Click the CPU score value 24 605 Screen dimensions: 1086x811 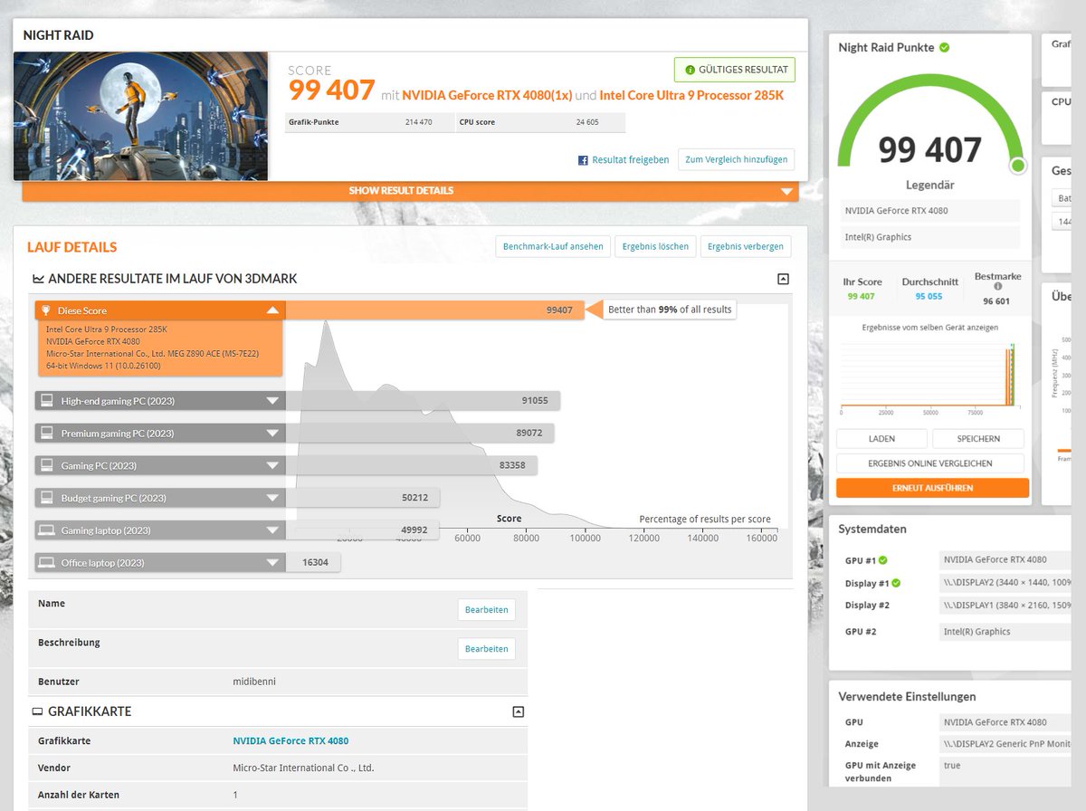tap(587, 122)
